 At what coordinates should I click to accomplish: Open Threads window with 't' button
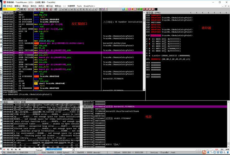click(69, 9)
